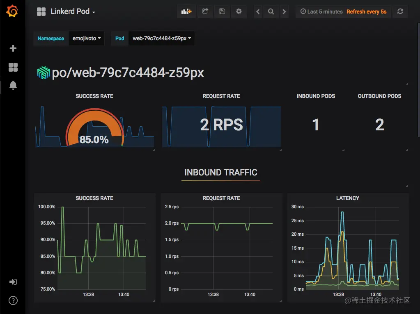This screenshot has width=420, height=314.
Task: Open the Create menu with the plus icon
Action: pos(12,48)
